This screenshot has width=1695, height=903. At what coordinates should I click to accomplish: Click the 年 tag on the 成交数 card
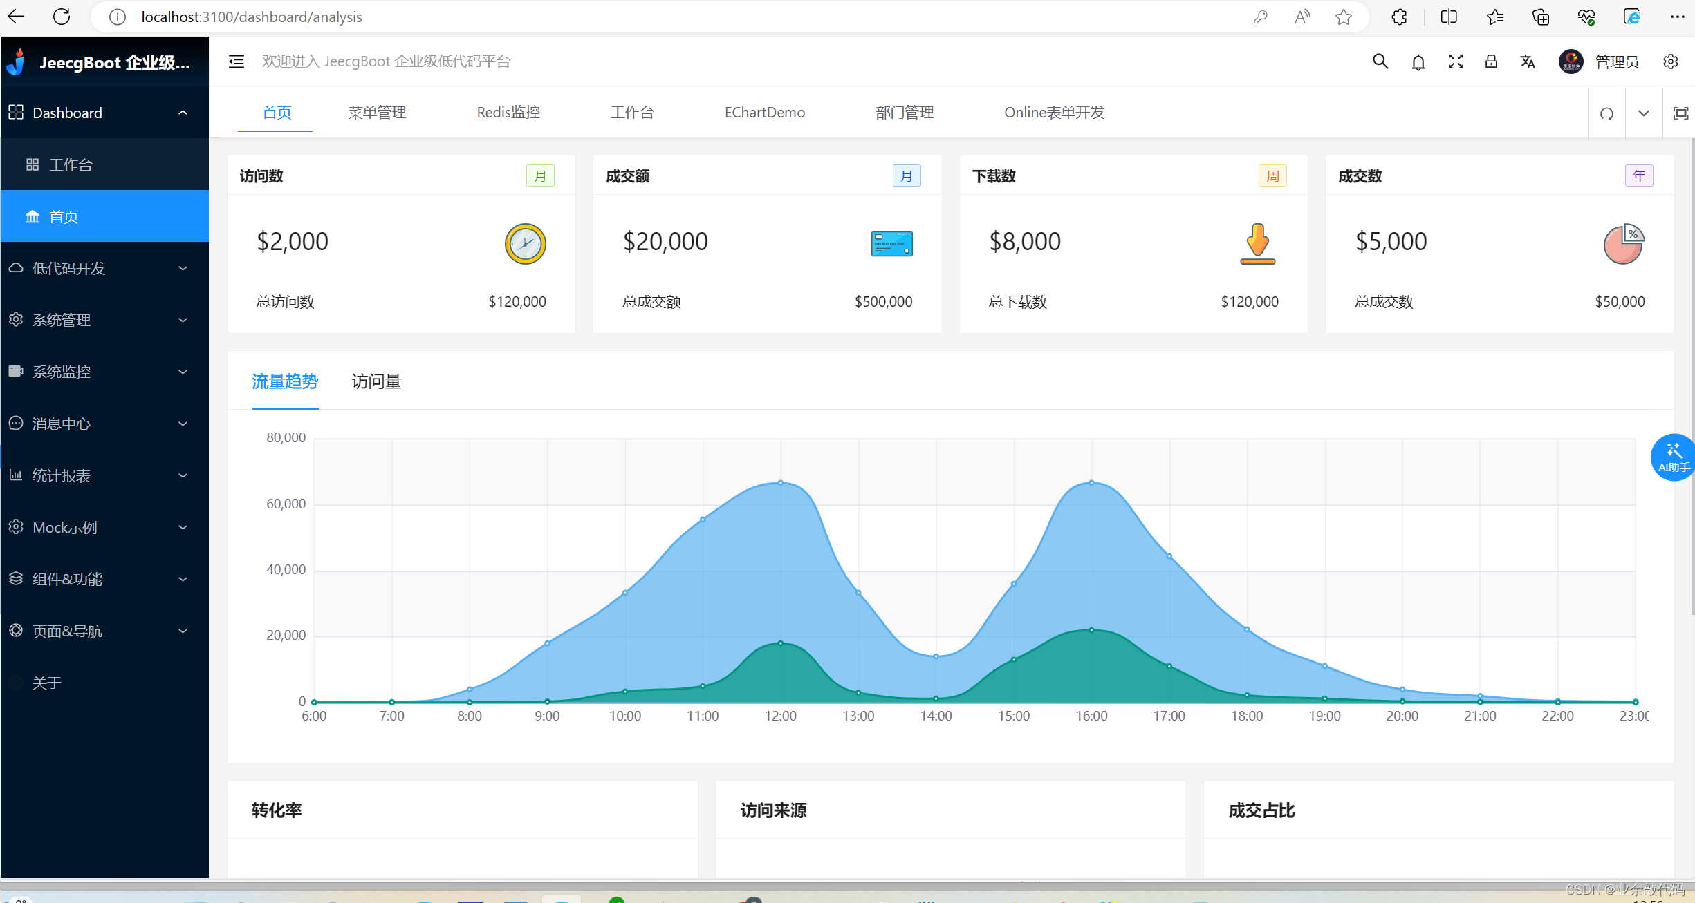[1639, 176]
